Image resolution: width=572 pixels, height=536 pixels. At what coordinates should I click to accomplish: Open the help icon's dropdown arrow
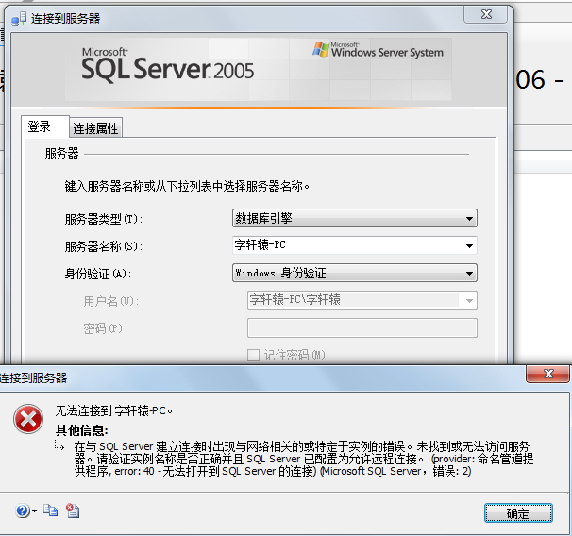click(x=34, y=511)
